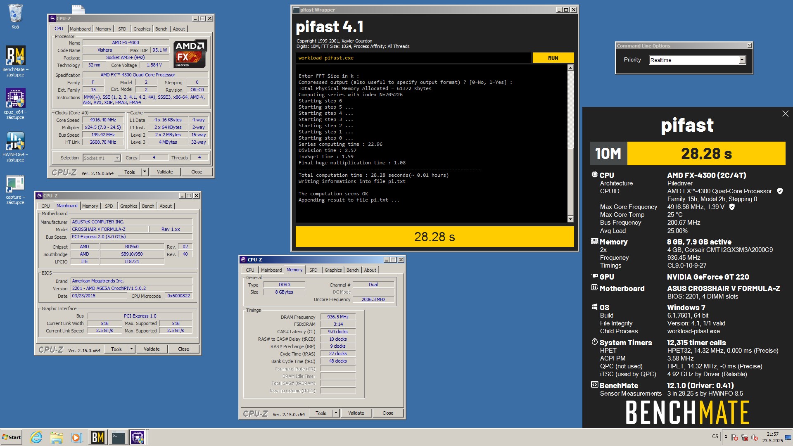
Task: Switch to BenchMate in the taskbar
Action: click(x=97, y=437)
